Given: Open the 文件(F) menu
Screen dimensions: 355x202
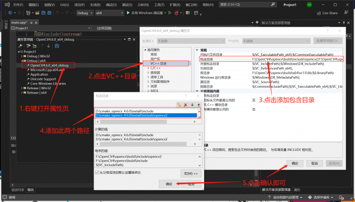Looking at the screenshot, I should coord(18,5).
